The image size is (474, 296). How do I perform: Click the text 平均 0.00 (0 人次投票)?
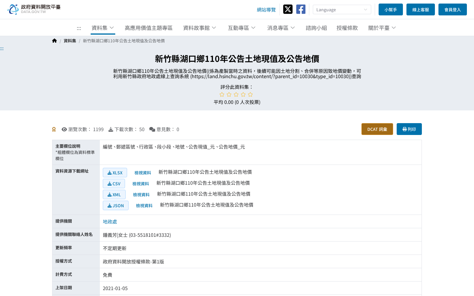[x=237, y=102]
